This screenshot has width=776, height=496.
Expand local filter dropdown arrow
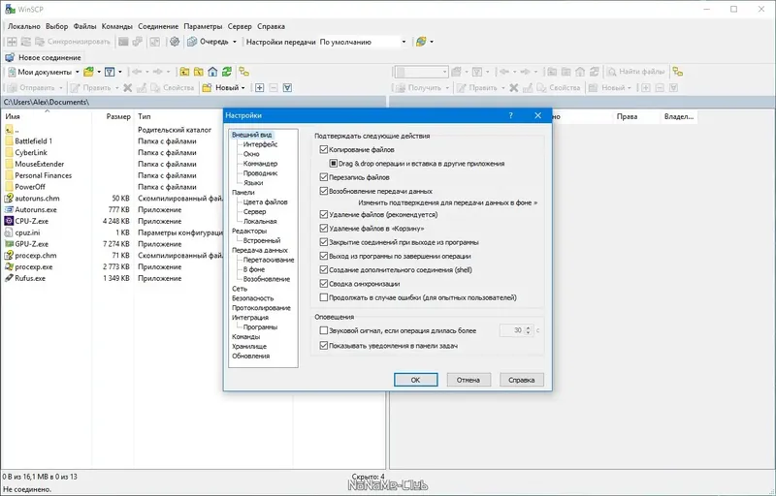pyautogui.click(x=119, y=72)
